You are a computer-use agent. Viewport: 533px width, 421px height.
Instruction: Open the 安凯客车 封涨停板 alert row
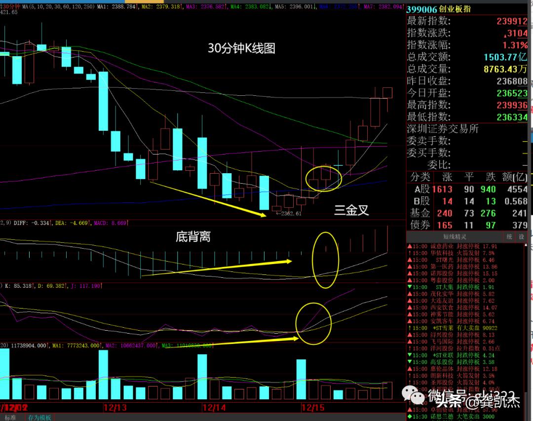pos(452,321)
